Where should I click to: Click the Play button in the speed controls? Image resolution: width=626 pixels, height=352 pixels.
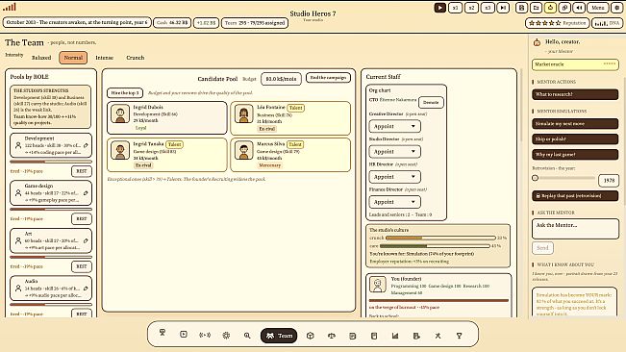pyautogui.click(x=439, y=8)
